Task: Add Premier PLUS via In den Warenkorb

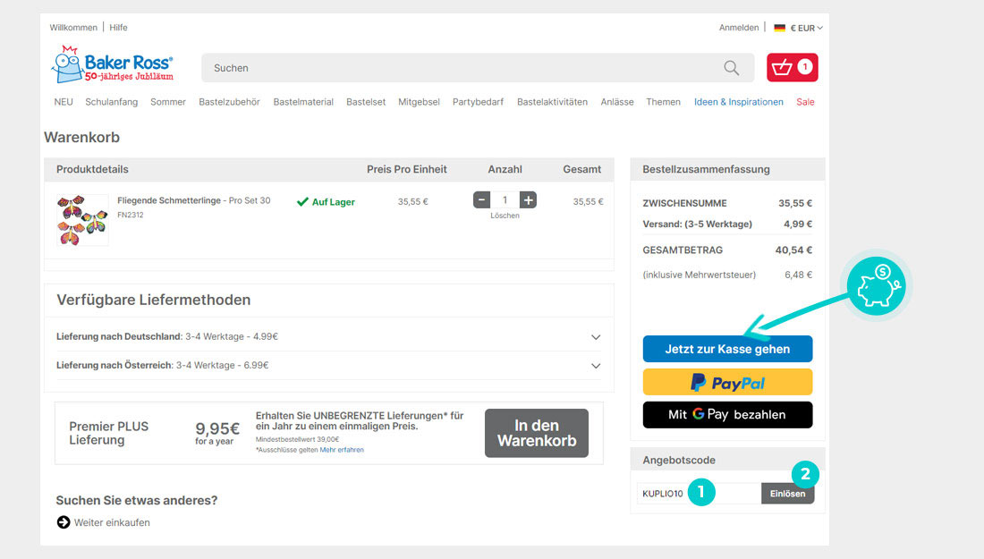Action: (x=536, y=433)
